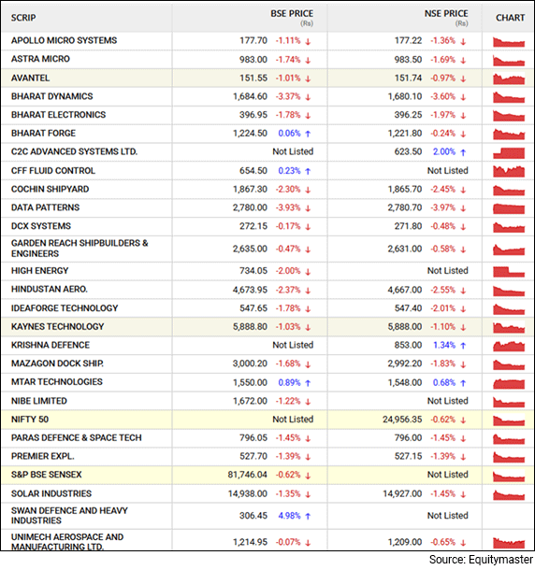
Task: Select BSE price 14,938.00 for Solar Industries
Action: pyautogui.click(x=248, y=494)
